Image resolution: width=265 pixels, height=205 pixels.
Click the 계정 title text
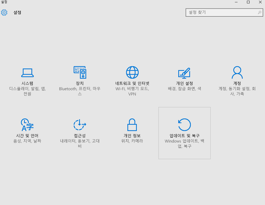click(237, 83)
